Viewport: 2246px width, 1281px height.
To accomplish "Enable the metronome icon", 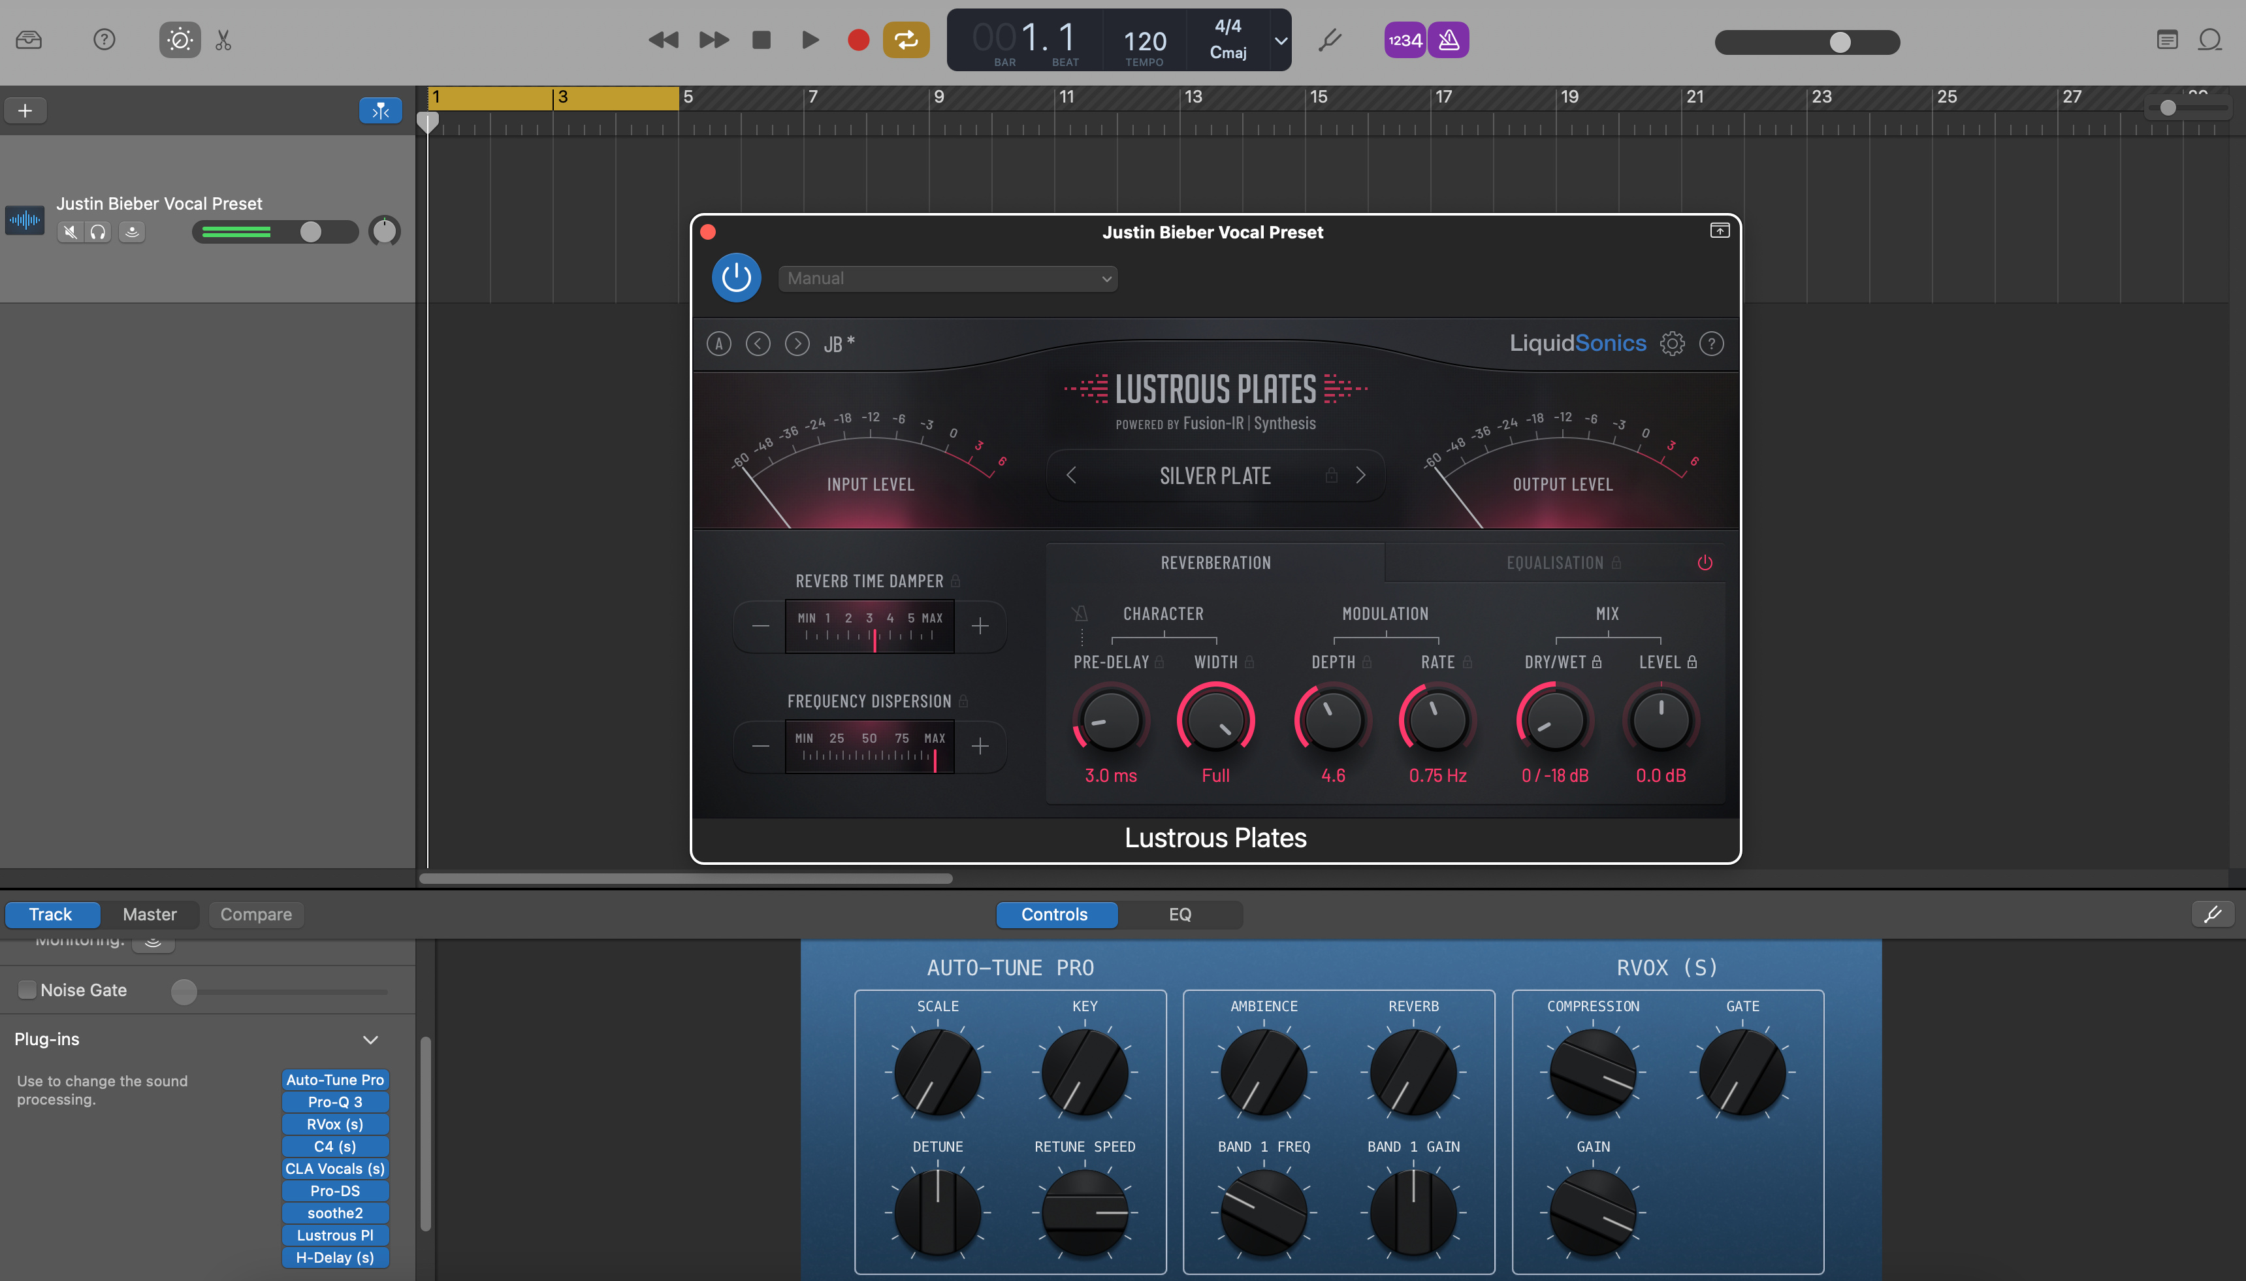I will [x=1447, y=40].
